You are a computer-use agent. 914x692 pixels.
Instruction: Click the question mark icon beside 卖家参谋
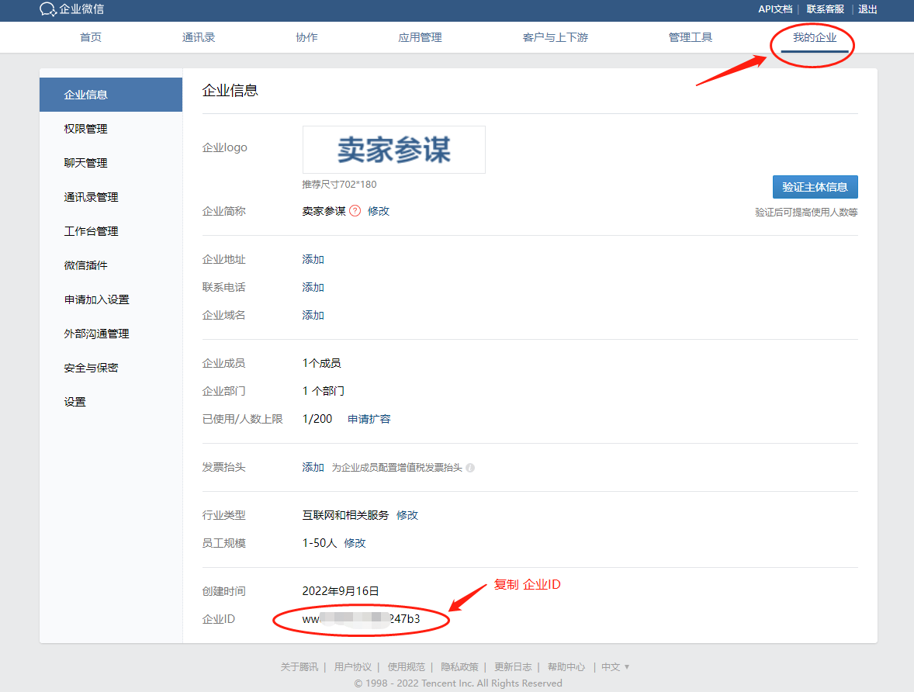pyautogui.click(x=355, y=210)
